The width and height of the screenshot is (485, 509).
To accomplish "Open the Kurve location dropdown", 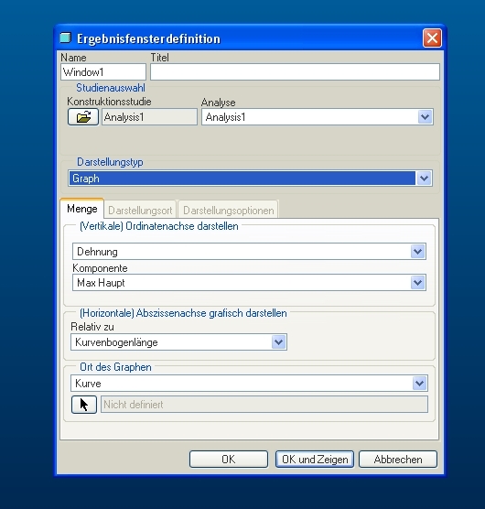I will 419,384.
